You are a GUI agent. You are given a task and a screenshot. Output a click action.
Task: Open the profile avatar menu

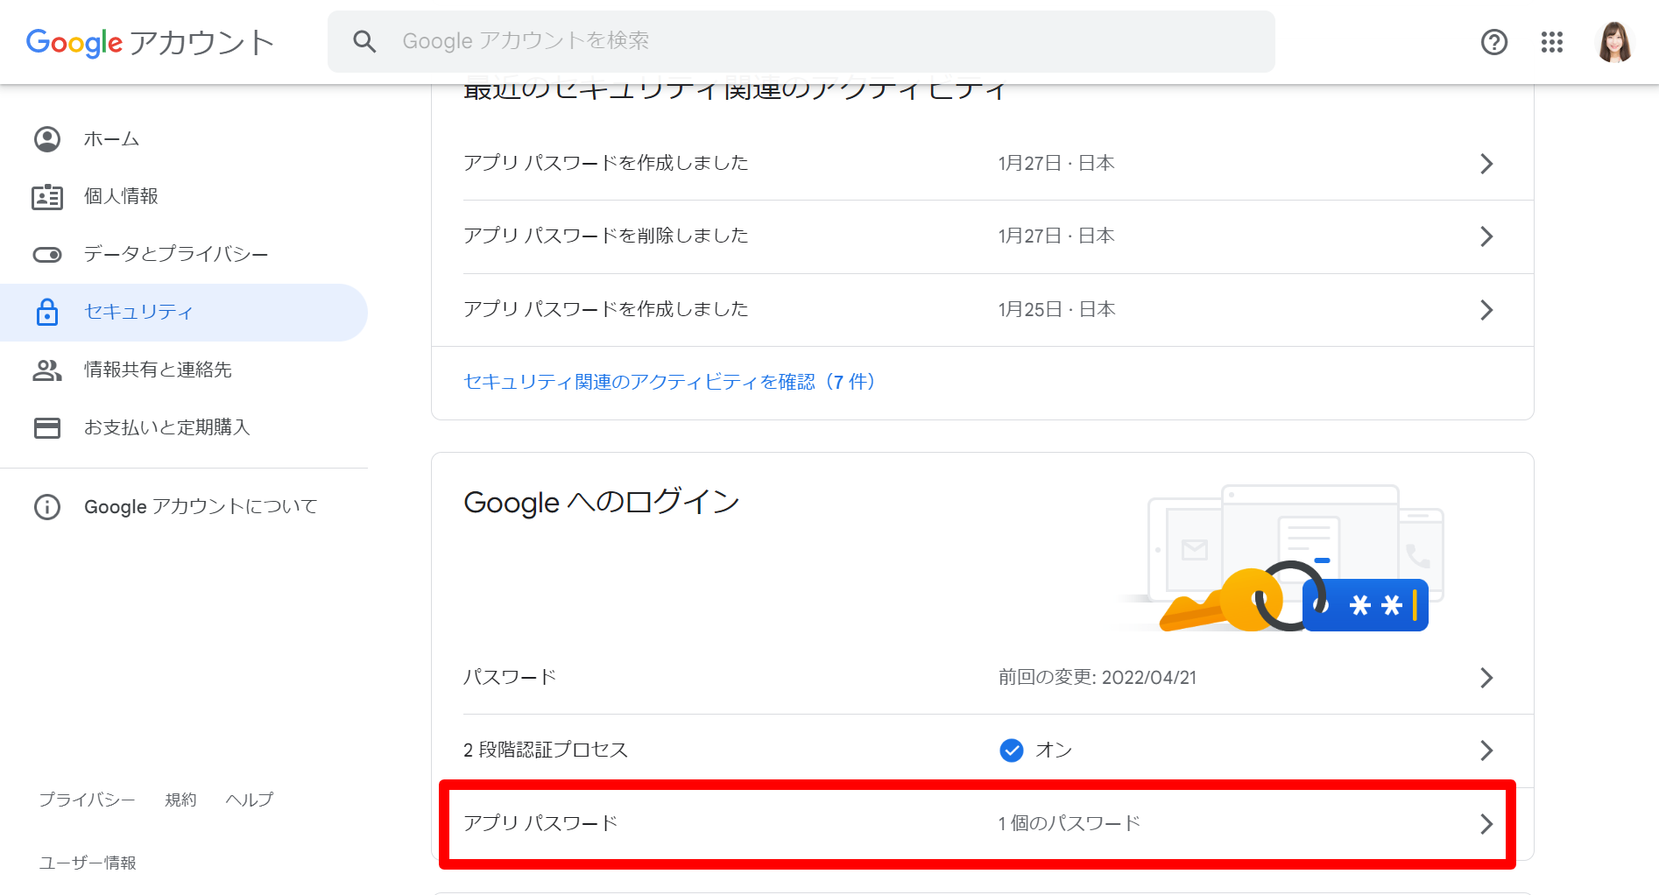tap(1614, 42)
